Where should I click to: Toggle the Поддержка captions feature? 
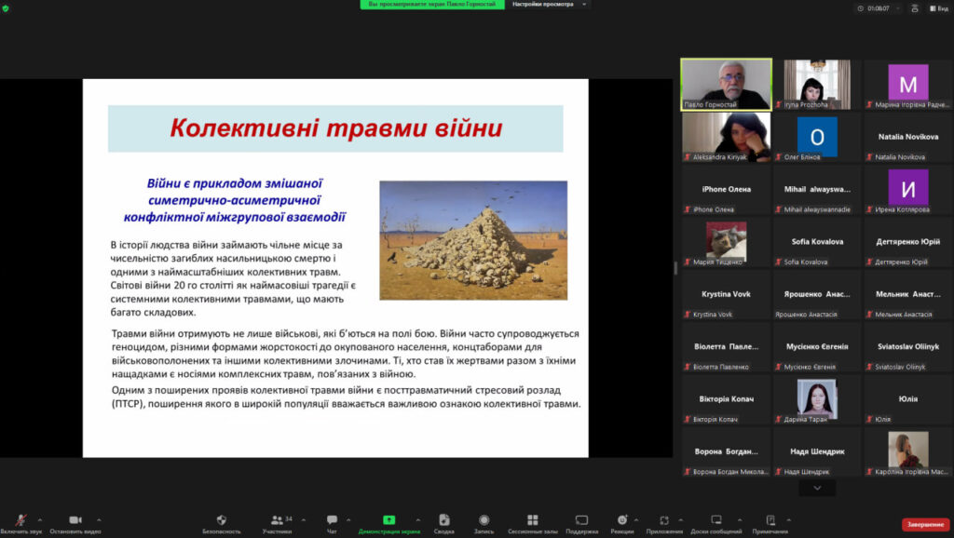pyautogui.click(x=581, y=521)
